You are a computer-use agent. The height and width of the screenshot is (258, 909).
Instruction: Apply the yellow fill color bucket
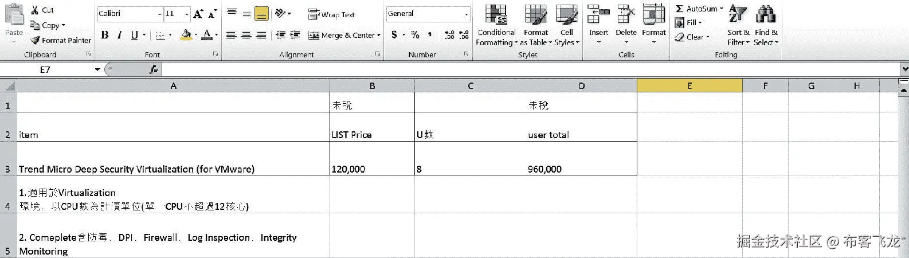pyautogui.click(x=186, y=35)
